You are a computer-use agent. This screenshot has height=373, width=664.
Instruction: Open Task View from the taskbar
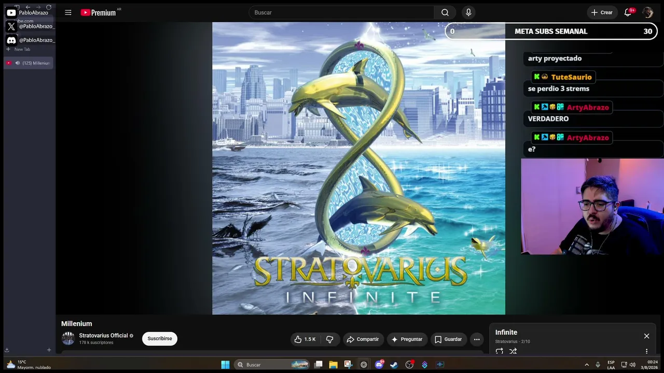[x=319, y=365]
